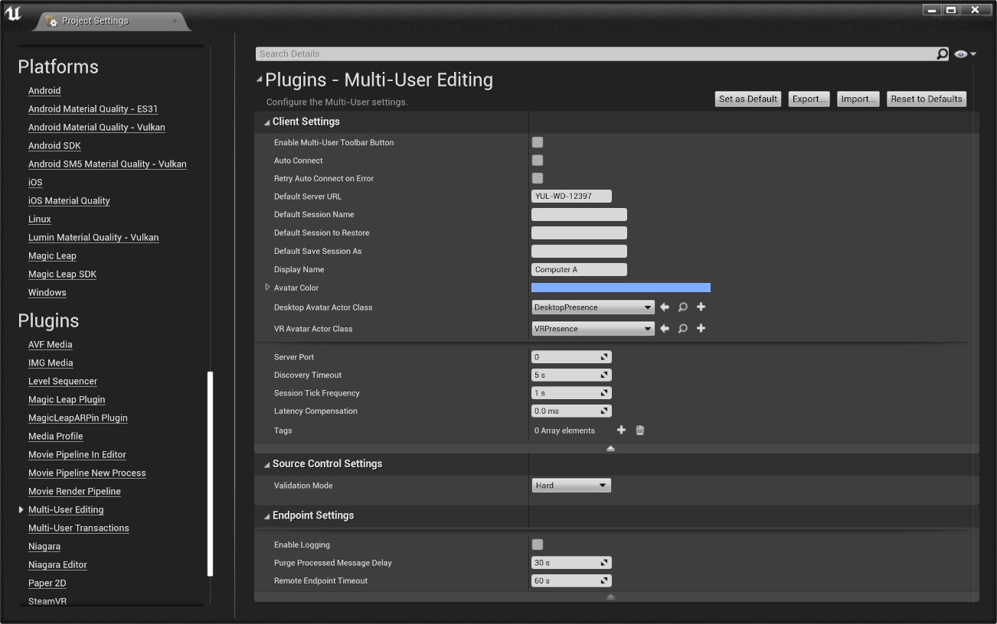Enable Multi-User Toolbar Button checkbox

[x=538, y=142]
